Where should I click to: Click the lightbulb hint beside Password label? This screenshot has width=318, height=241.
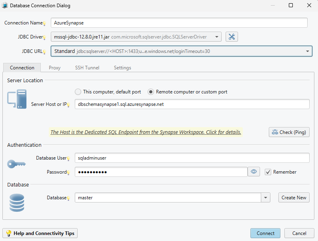click(68, 173)
